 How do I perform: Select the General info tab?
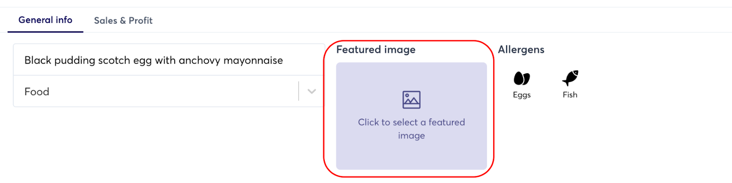(45, 20)
